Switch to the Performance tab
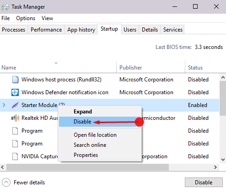The image size is (226, 188). pos(46,30)
